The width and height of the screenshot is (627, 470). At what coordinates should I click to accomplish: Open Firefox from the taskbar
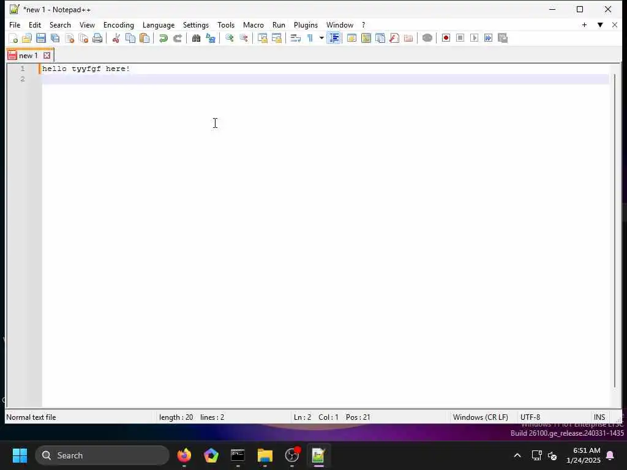click(x=184, y=455)
